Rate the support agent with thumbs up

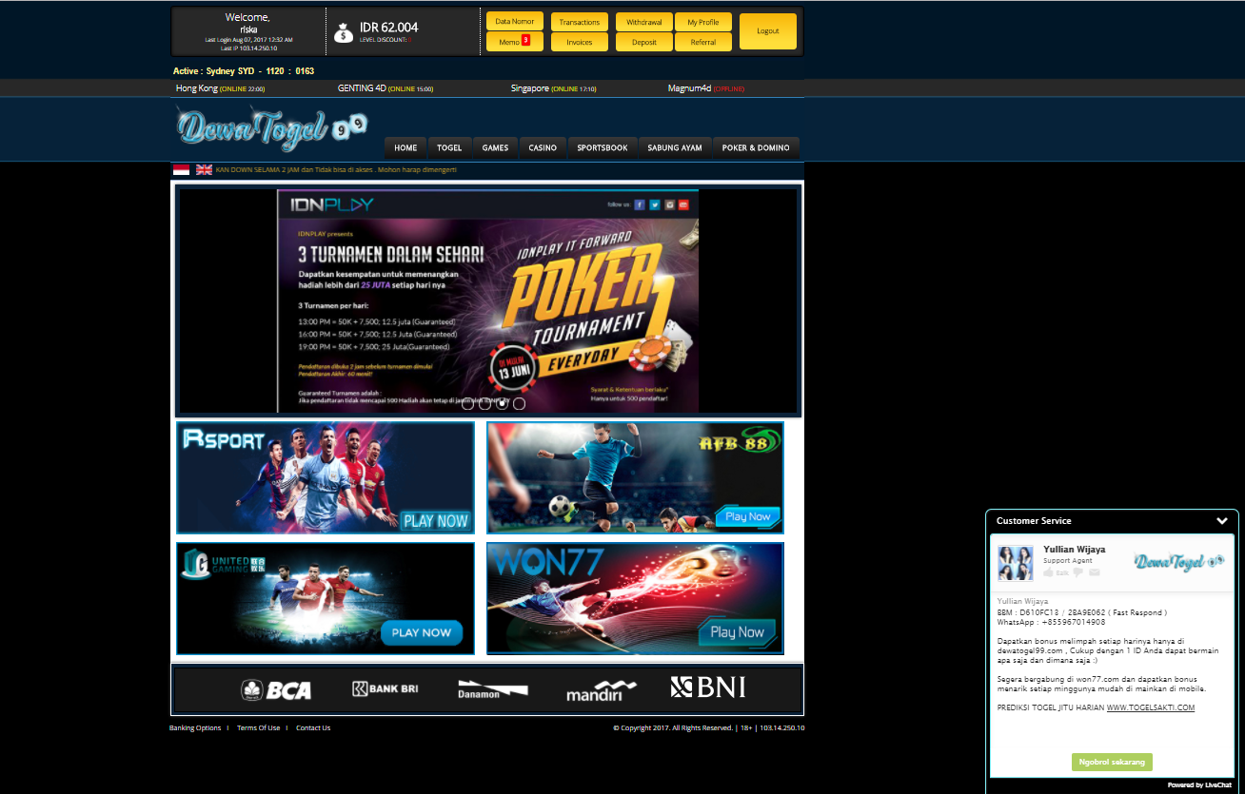[x=1048, y=572]
